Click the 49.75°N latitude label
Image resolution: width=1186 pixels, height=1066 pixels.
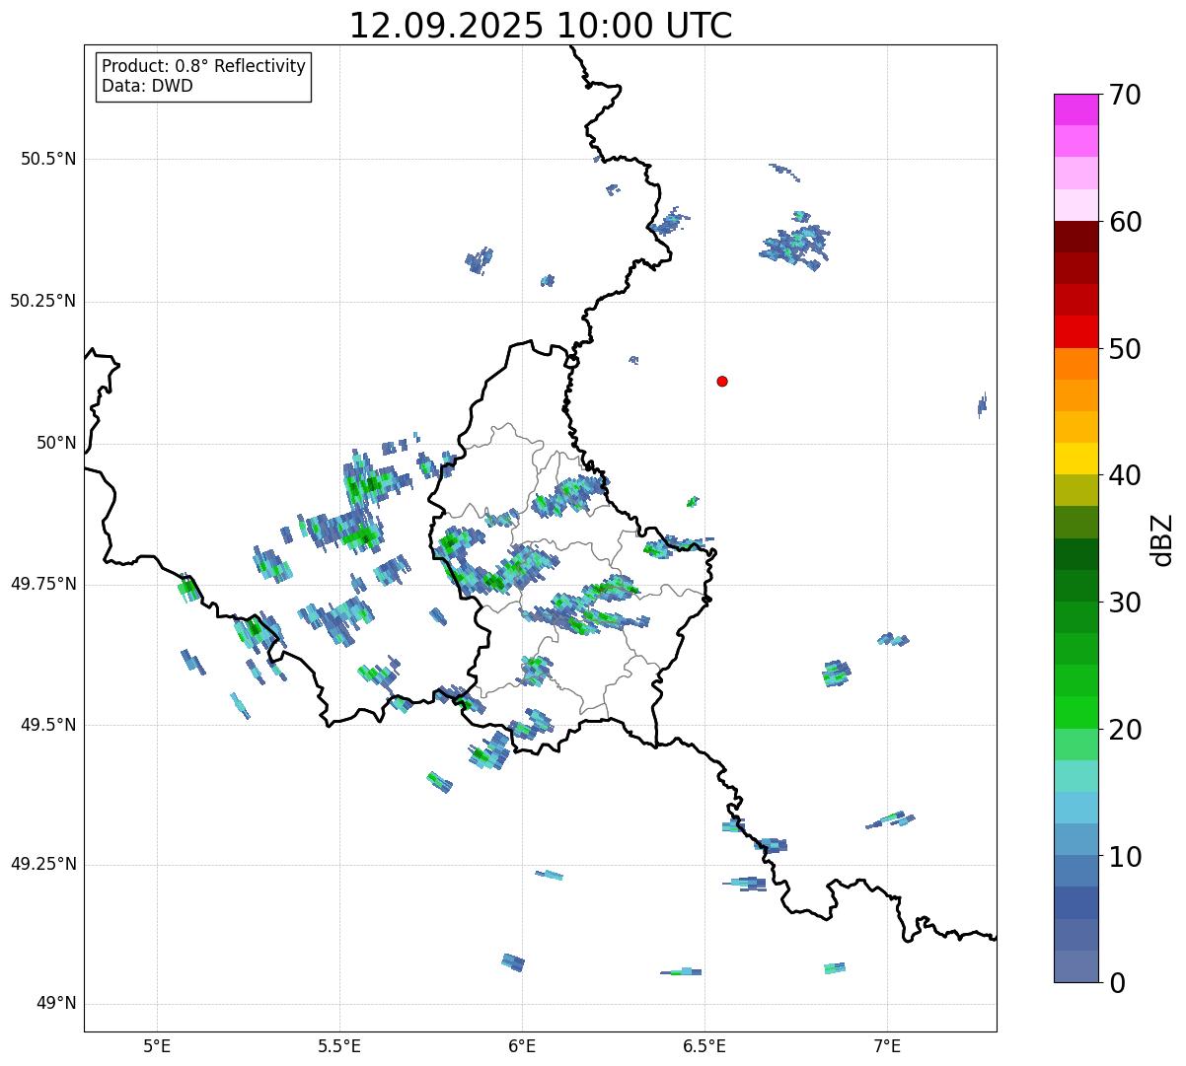[x=43, y=585]
